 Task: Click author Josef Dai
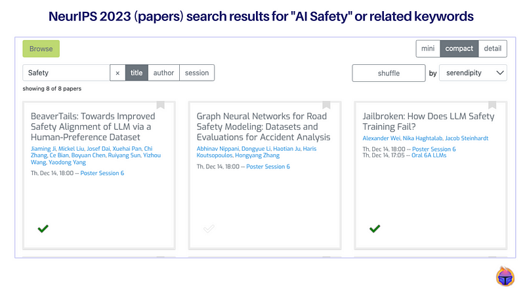(98, 149)
